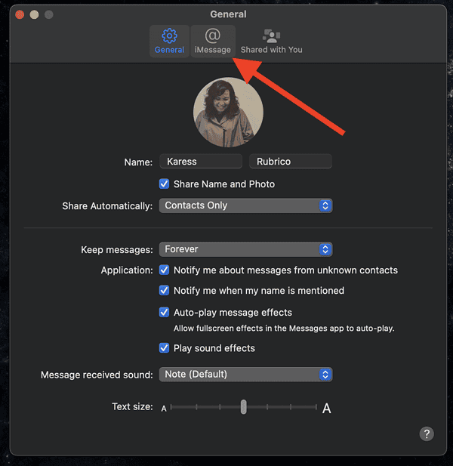The image size is (453, 466).
Task: Click the red close window button
Action: (x=20, y=14)
